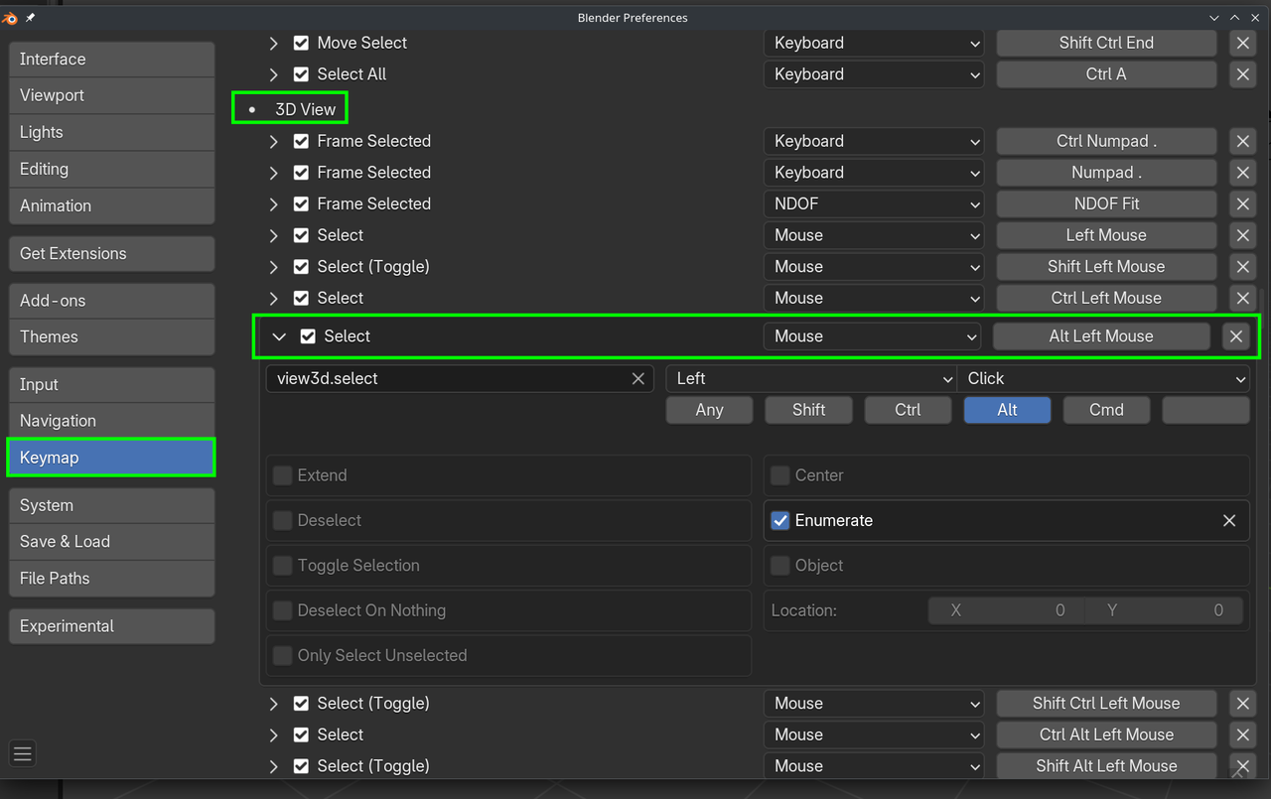Go to the Add-ons section
This screenshot has width=1271, height=799.
(111, 300)
